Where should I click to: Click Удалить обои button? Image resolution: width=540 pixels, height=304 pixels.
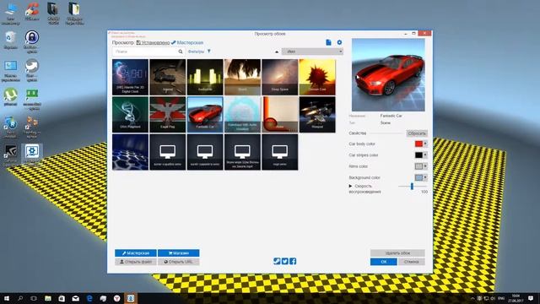pyautogui.click(x=397, y=253)
